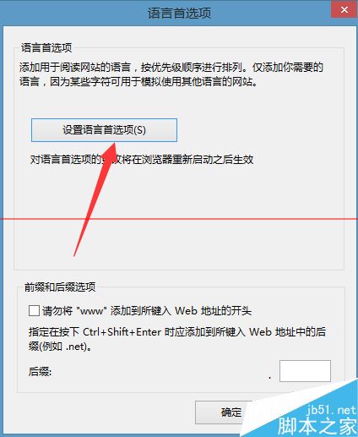This screenshot has height=437, width=358.
Task: Click the 因为某些字符可用于模拟 description line
Action: pos(138,82)
